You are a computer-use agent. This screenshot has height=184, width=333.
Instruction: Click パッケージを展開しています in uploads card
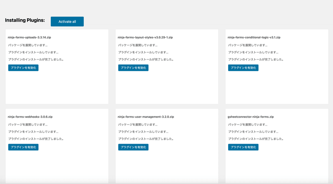coord(28,45)
